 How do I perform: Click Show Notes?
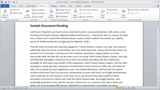click(x=37, y=17)
